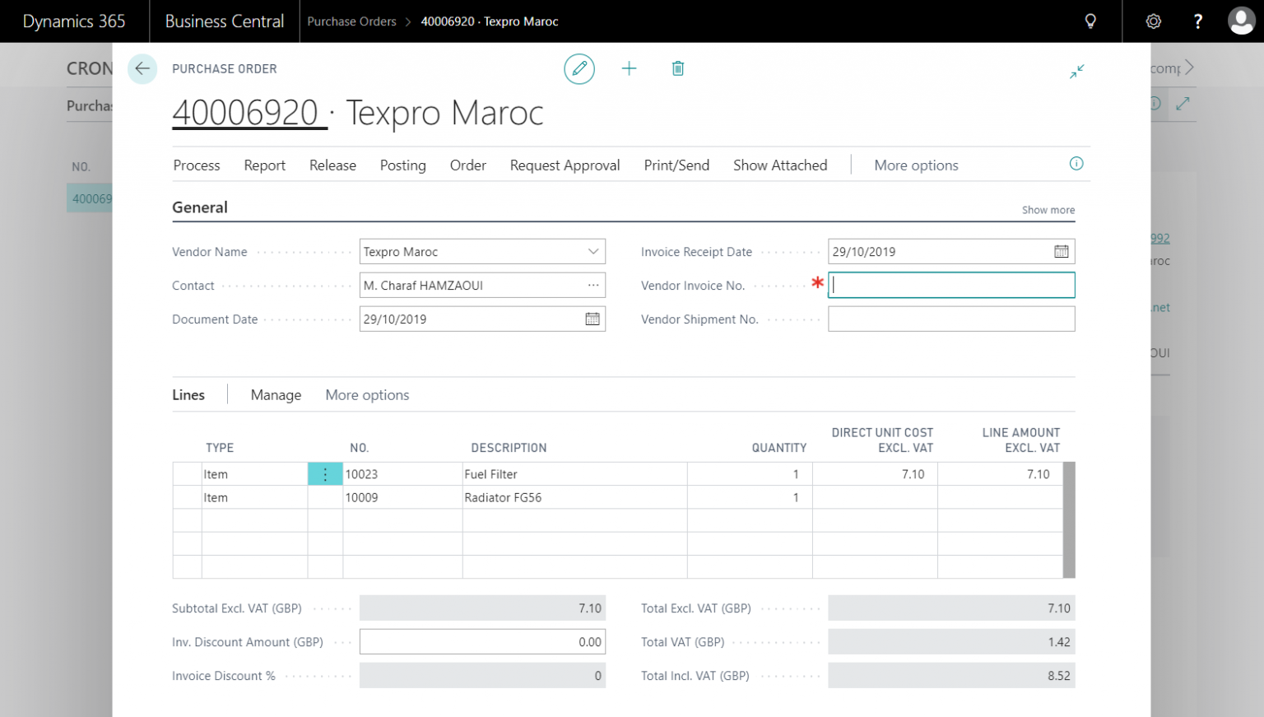Screen dimensions: 1264x717
Task: Open the Invoice Receipt Date calendar picker
Action: (1062, 251)
